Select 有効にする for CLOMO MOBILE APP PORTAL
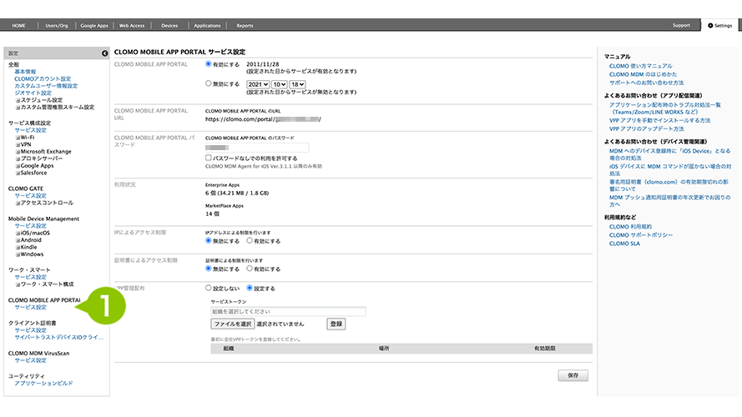Screen dimensions: 742x417 pos(208,64)
